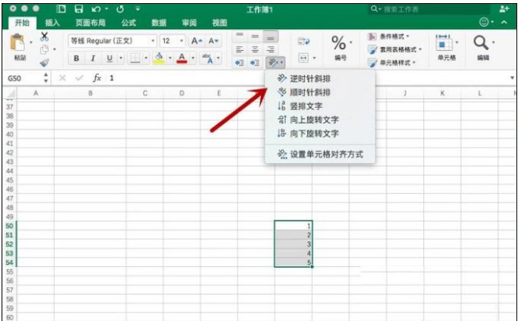
Task: Choose 向下旋转文字 menu option
Action: point(320,134)
